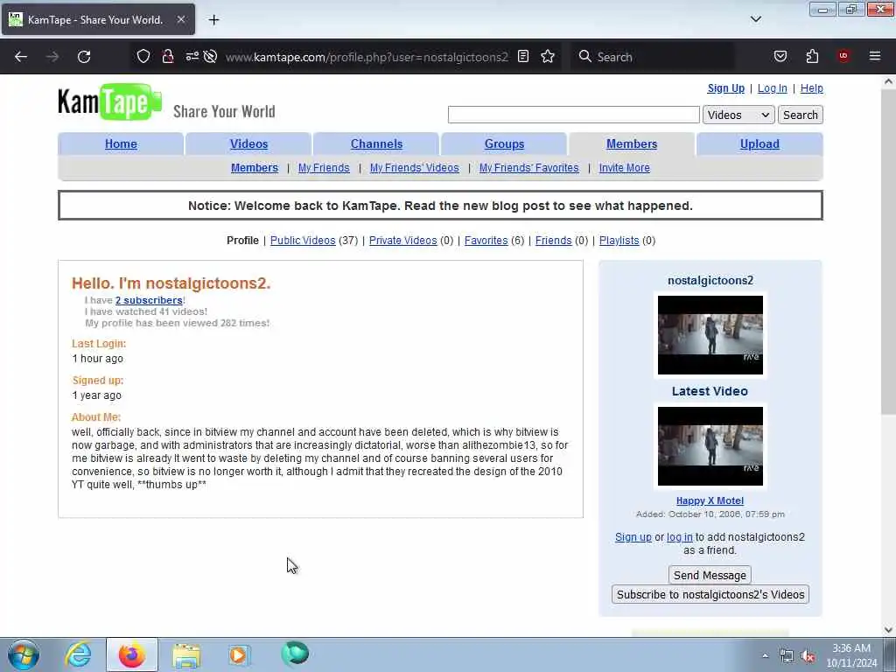View Private Videos link
896x672 pixels.
pyautogui.click(x=402, y=241)
